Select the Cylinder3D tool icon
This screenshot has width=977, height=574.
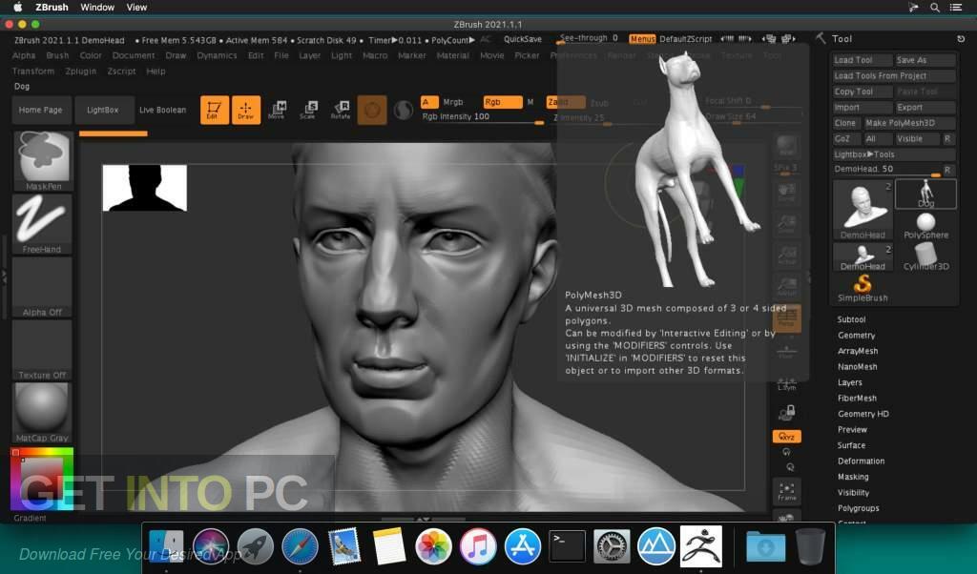click(x=925, y=256)
